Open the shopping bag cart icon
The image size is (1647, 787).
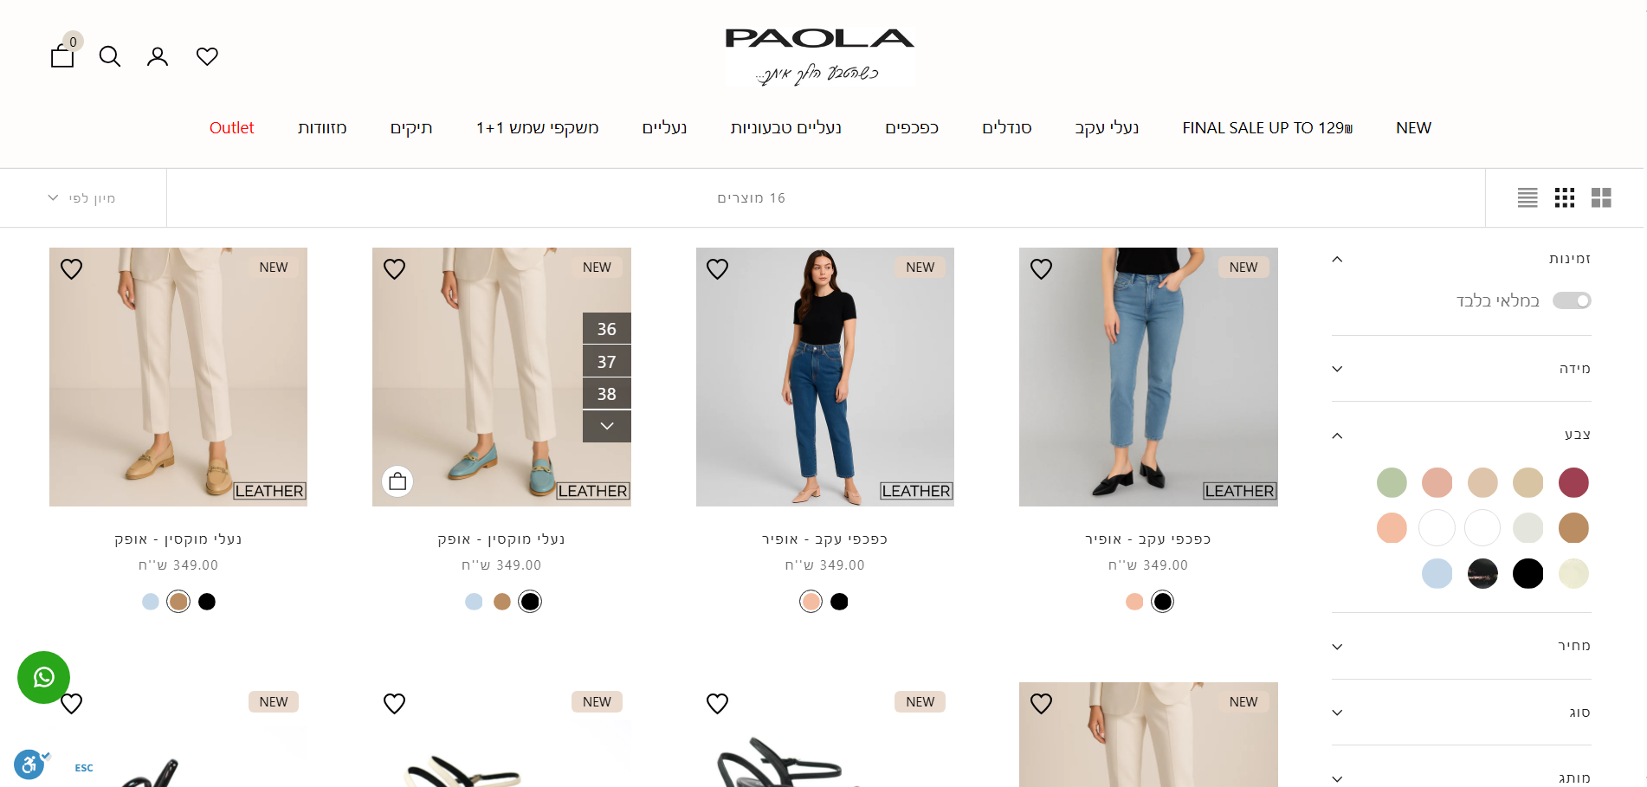(x=62, y=56)
